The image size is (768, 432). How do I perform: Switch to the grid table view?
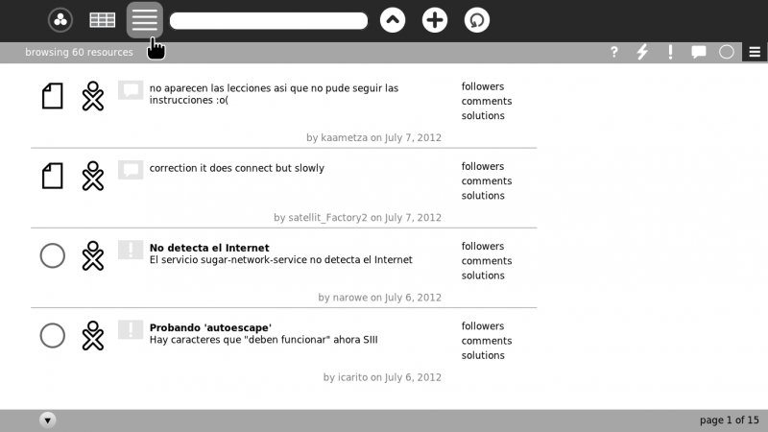103,20
